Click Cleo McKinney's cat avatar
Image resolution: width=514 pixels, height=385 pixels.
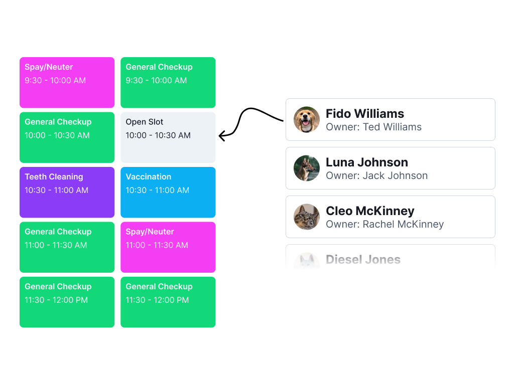(x=307, y=217)
